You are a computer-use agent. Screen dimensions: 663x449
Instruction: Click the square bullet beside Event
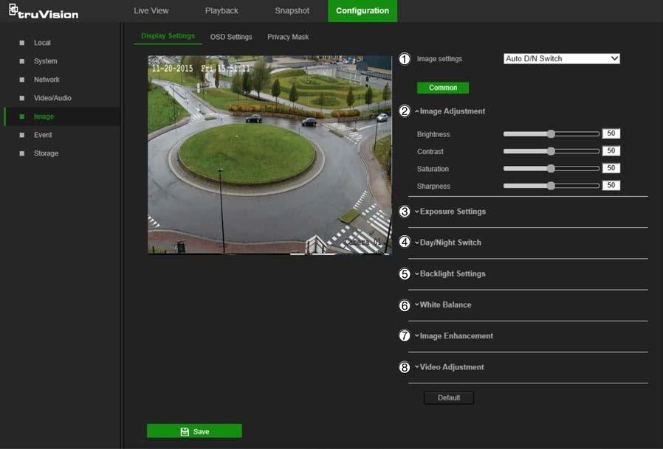coord(22,135)
